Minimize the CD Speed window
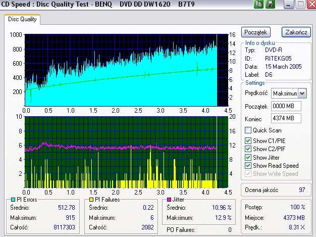Image resolution: width=316 pixels, height=237 pixels. tap(288, 4)
